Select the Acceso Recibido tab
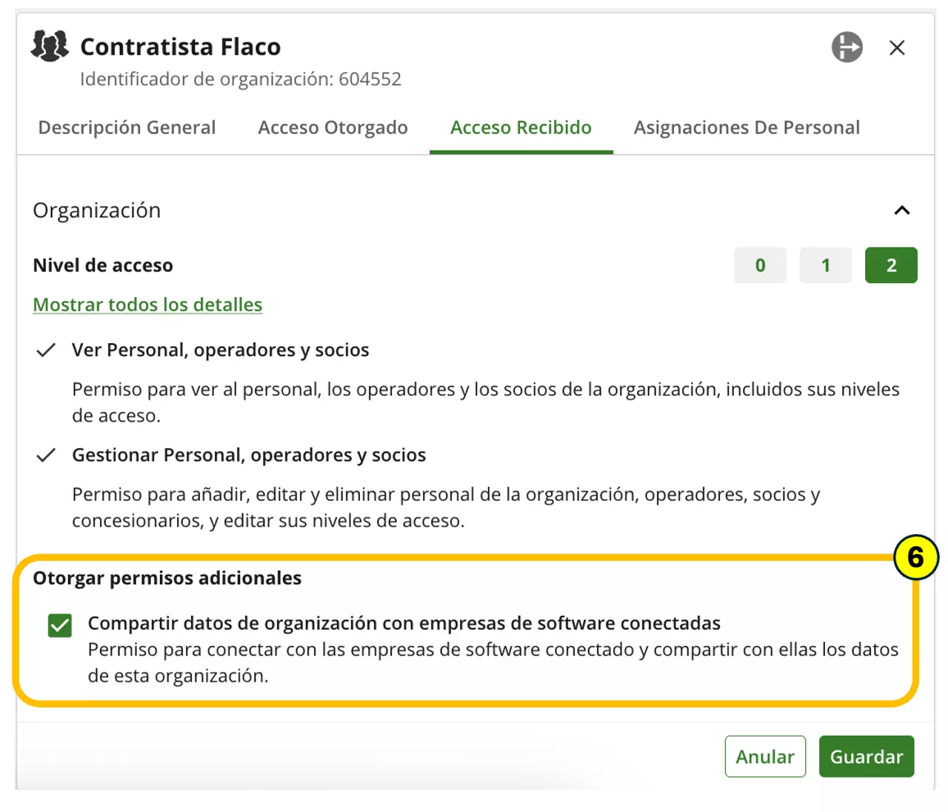Viewport: 948px width, 812px height. [521, 127]
